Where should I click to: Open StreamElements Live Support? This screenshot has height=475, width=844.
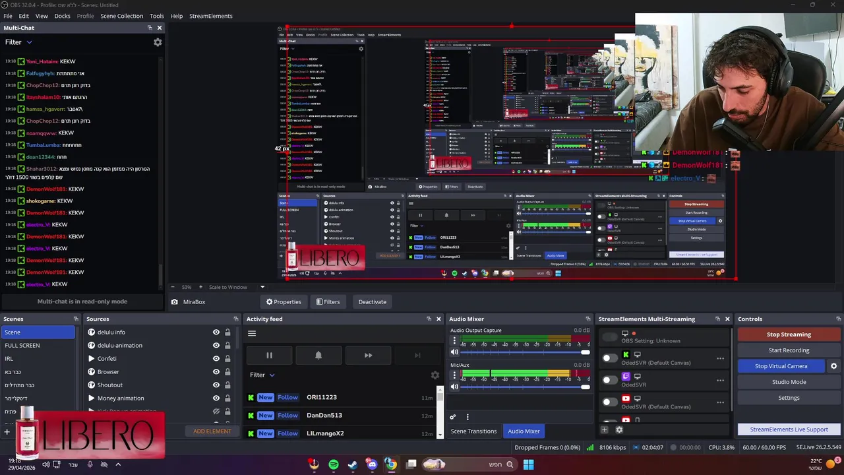click(x=789, y=429)
